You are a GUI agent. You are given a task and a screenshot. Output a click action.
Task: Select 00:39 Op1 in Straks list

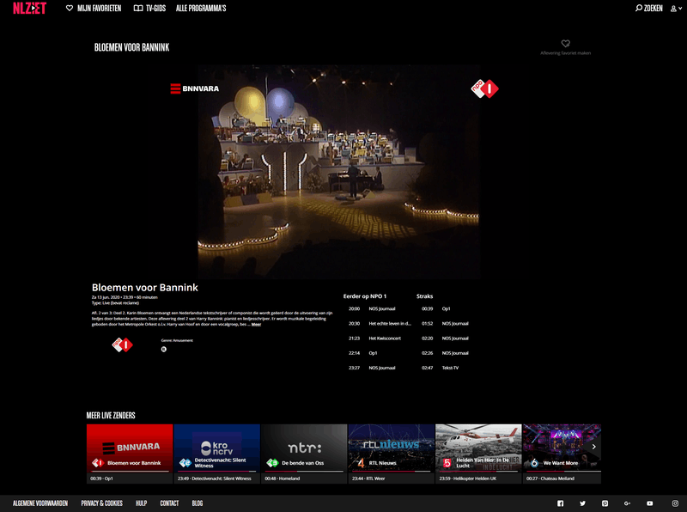pyautogui.click(x=436, y=308)
